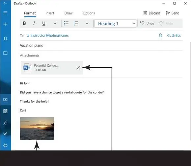The image size is (191, 166).
Task: Switch to the Options tab
Action: 89,13
